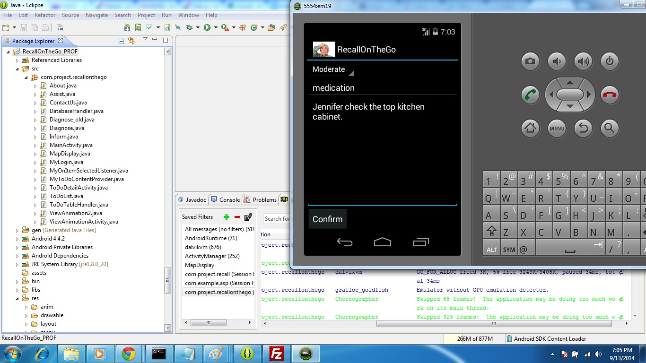Click the emulator power button

pyautogui.click(x=610, y=61)
